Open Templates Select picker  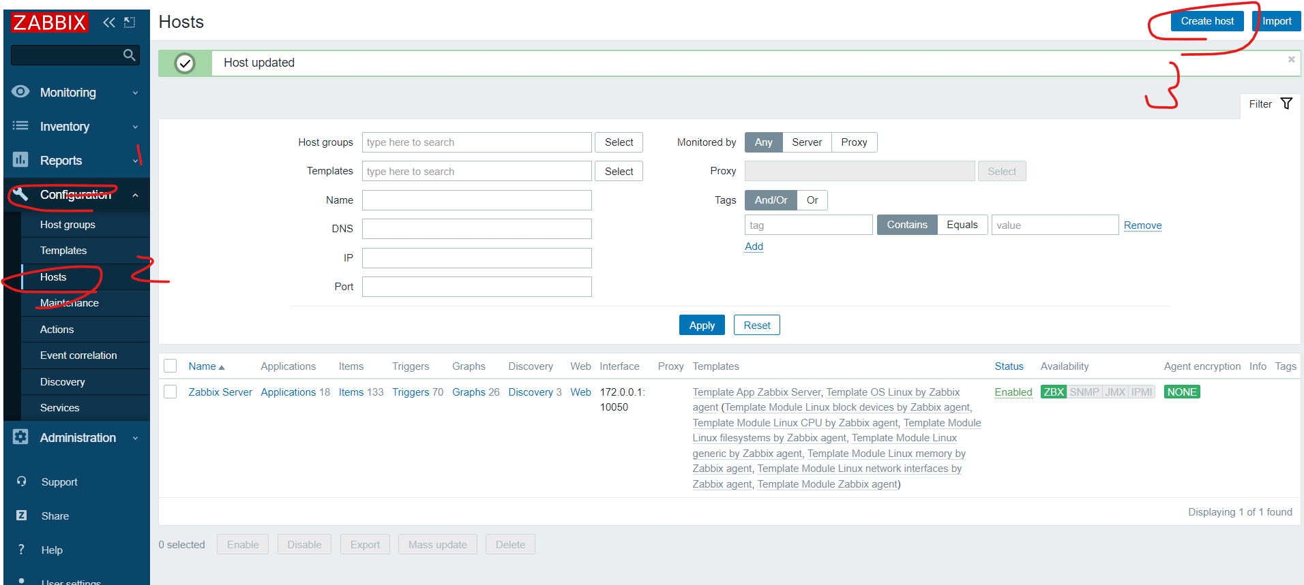(x=619, y=171)
